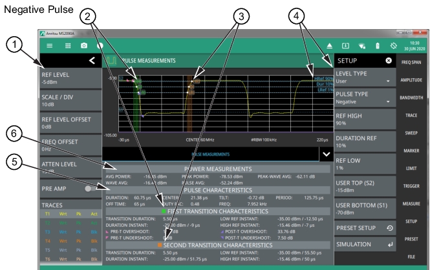This screenshot has width=430, height=270.
Task: Select trace T3 row
Action: point(70,232)
